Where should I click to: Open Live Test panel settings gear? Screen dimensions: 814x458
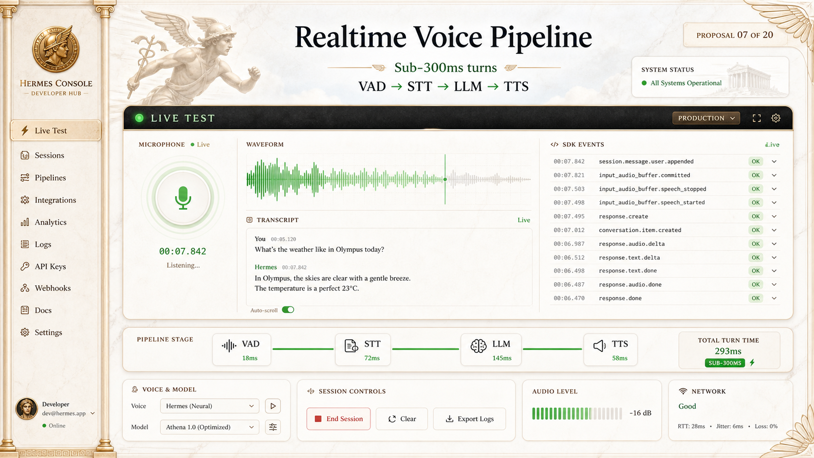tap(776, 118)
